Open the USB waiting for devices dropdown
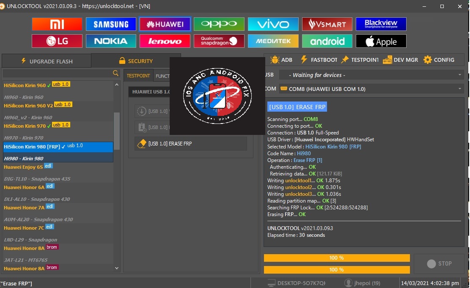Viewport: 470px width, 288px height. tap(371, 75)
